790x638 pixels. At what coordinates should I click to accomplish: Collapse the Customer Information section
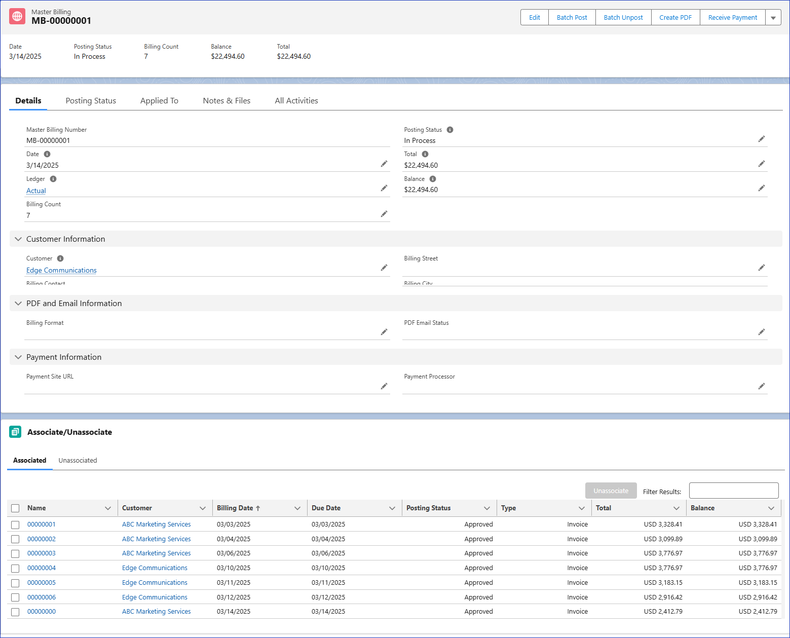(18, 239)
